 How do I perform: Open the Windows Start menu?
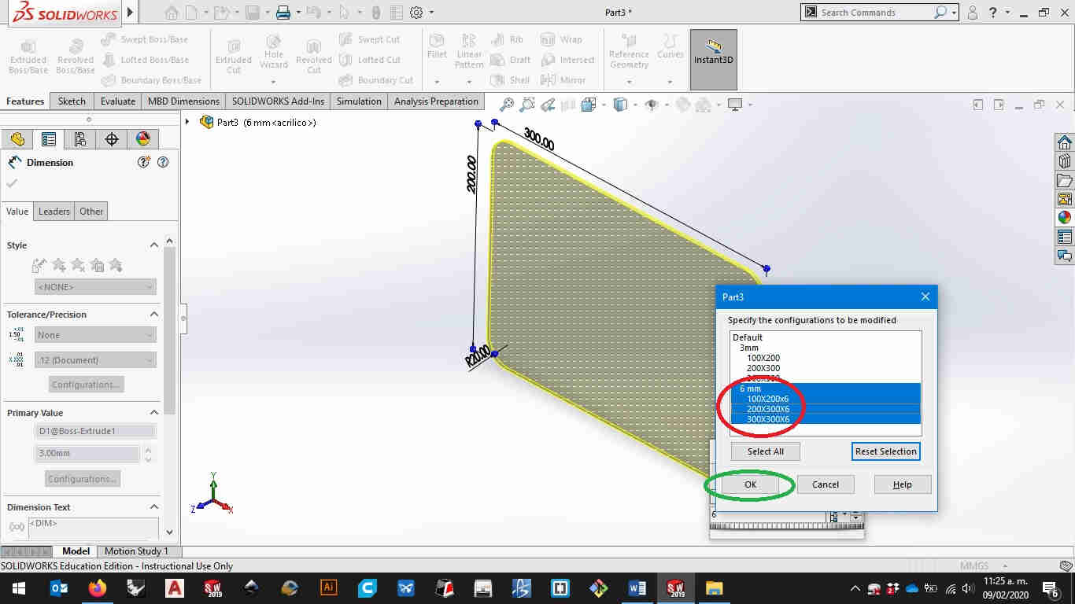pyautogui.click(x=19, y=588)
